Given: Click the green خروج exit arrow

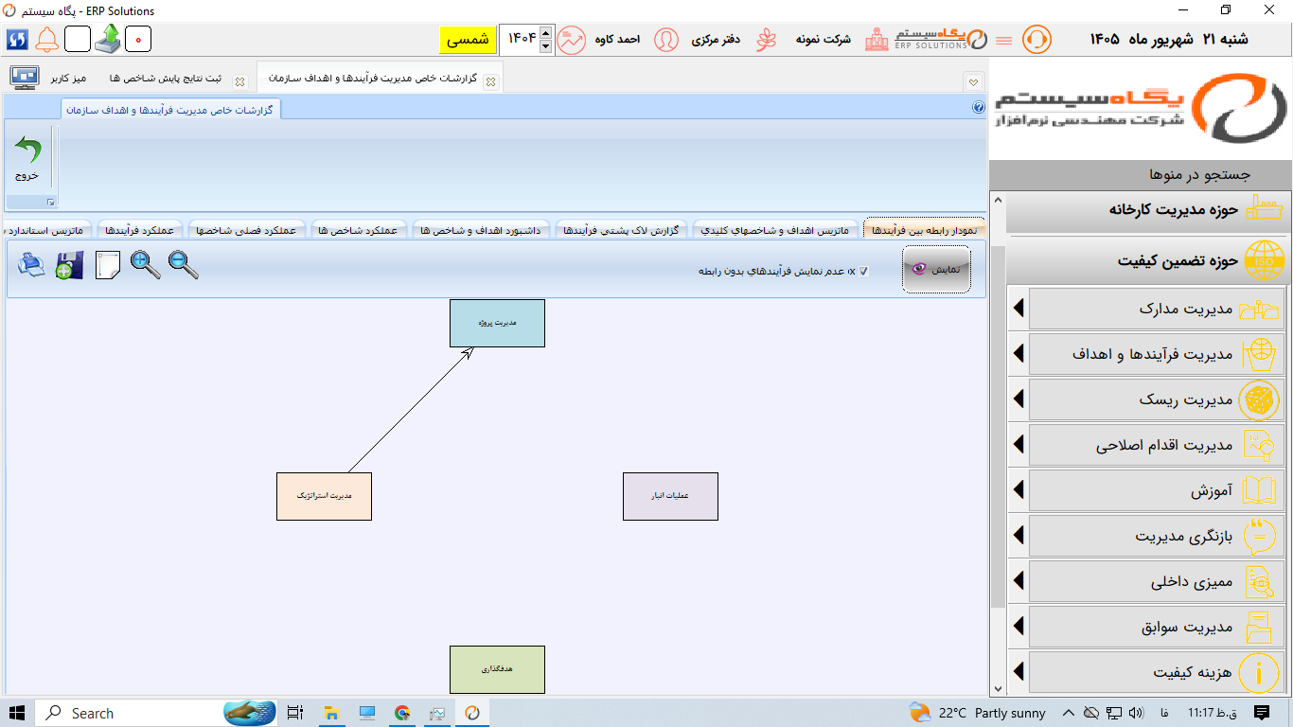Looking at the screenshot, I should click(x=27, y=158).
